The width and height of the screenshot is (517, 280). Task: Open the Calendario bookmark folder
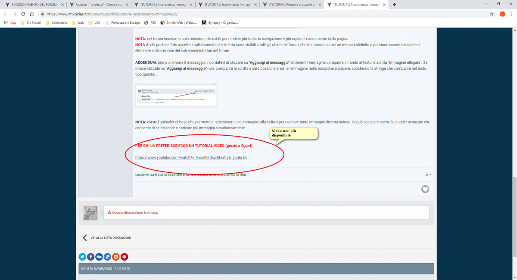point(56,22)
